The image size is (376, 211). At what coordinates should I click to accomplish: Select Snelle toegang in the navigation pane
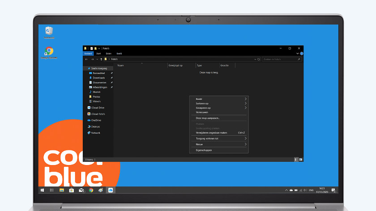99,68
